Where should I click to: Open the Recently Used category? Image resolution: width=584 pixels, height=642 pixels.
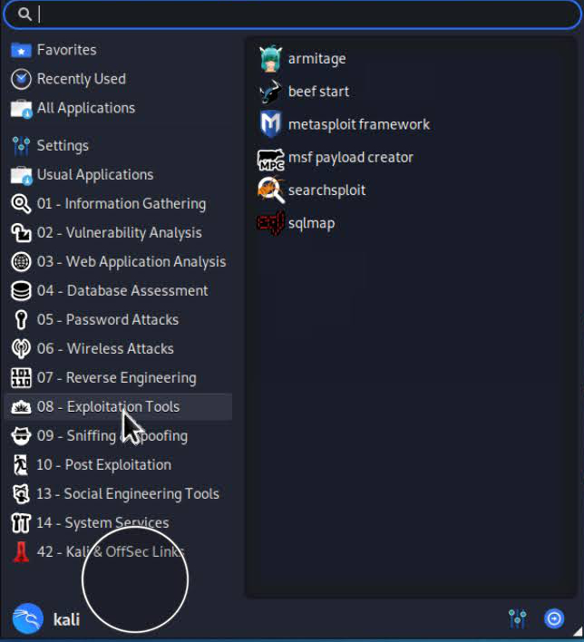coord(119,79)
